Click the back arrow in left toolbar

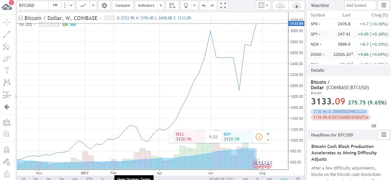(x=7, y=107)
